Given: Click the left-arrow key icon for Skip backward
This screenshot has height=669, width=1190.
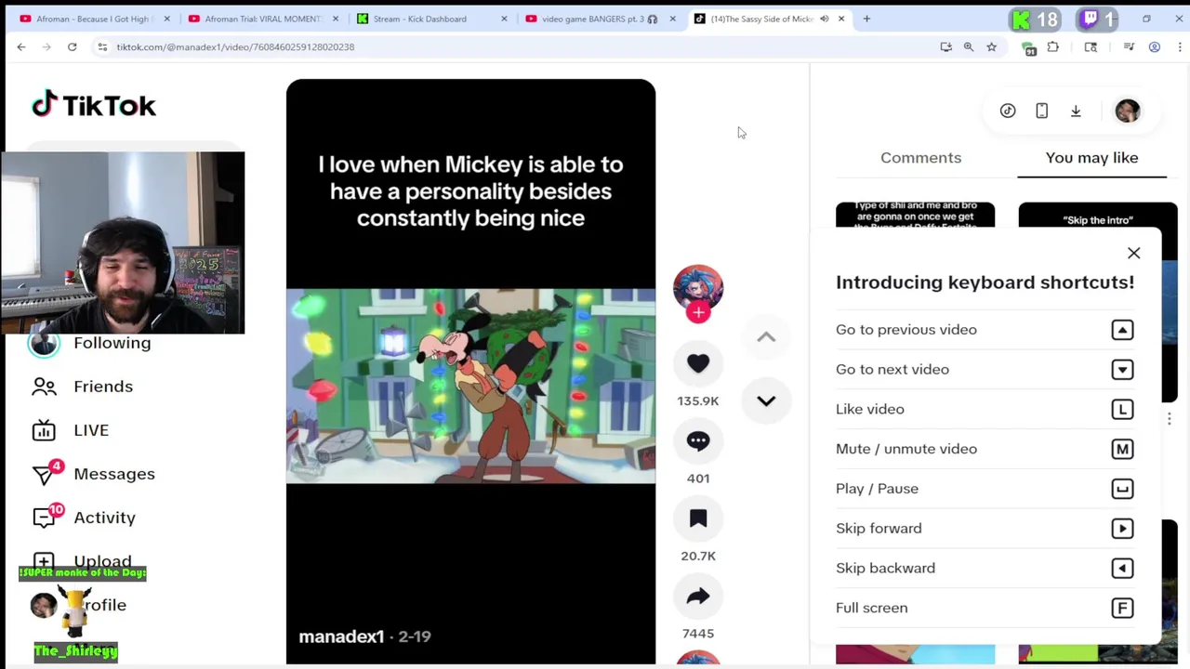Looking at the screenshot, I should 1122,568.
